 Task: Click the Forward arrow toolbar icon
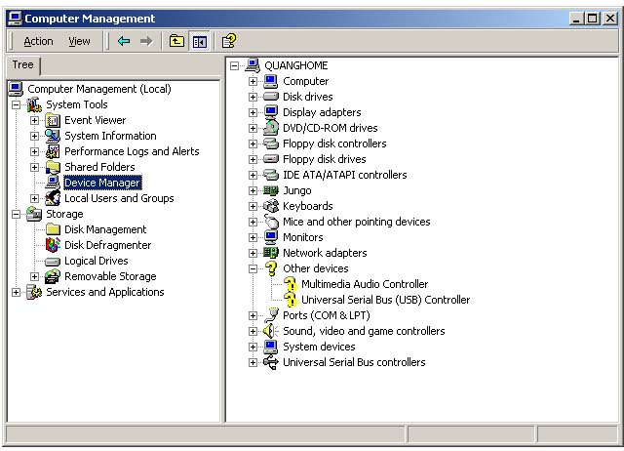point(146,41)
